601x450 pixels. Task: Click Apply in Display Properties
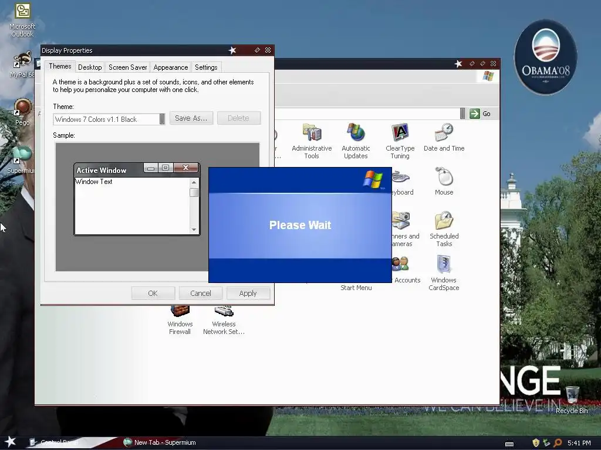[x=248, y=293]
